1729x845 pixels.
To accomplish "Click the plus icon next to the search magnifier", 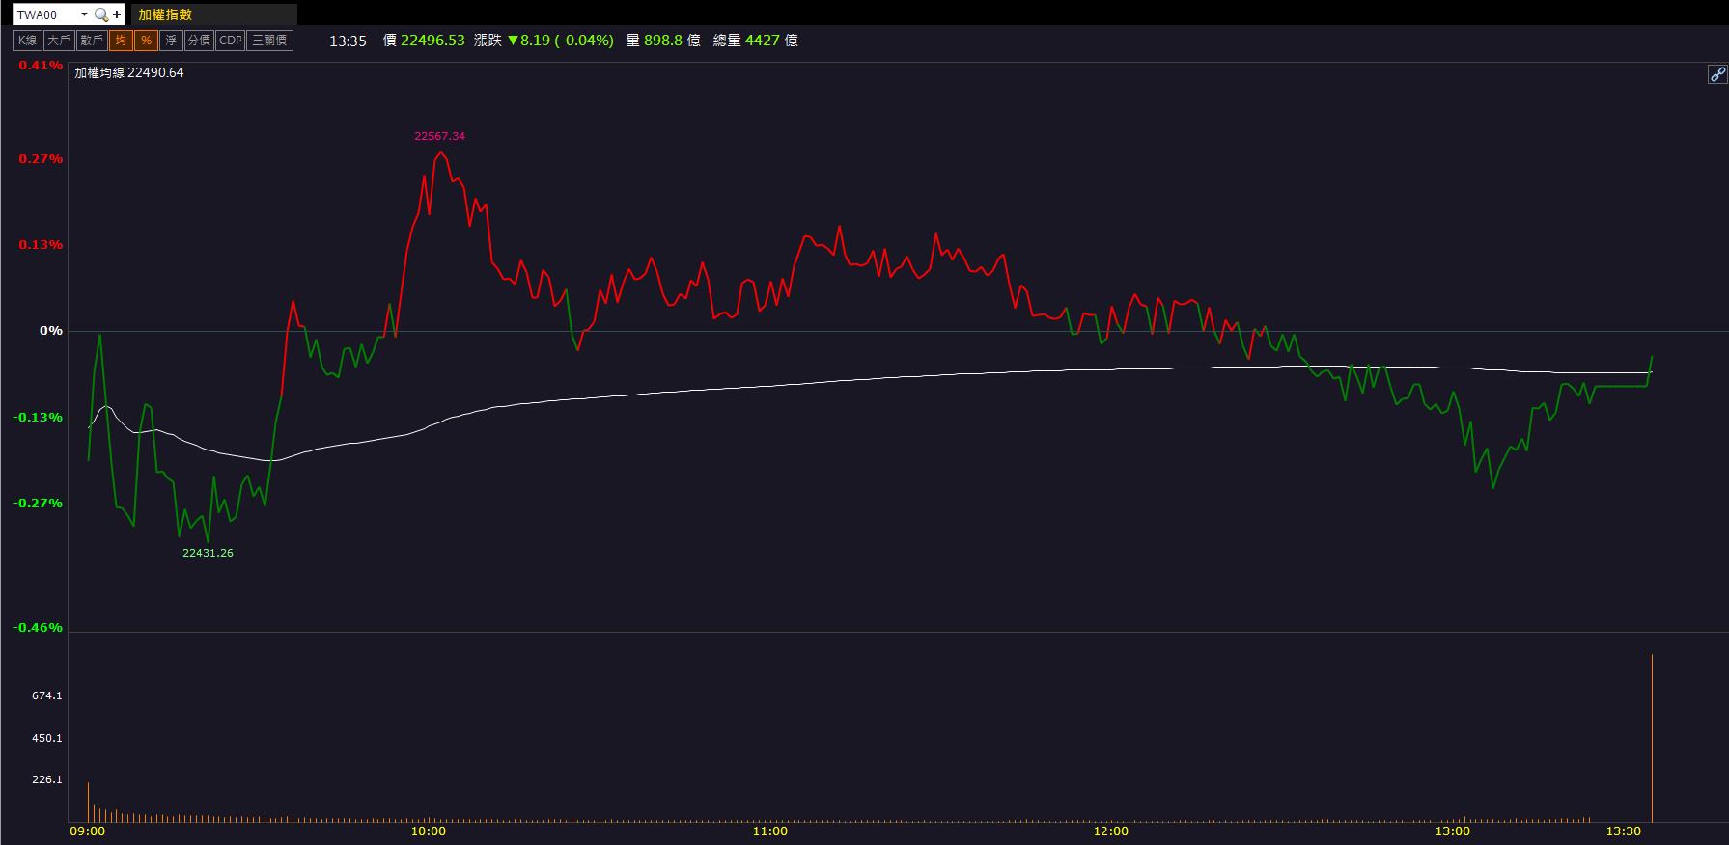I will click(117, 14).
